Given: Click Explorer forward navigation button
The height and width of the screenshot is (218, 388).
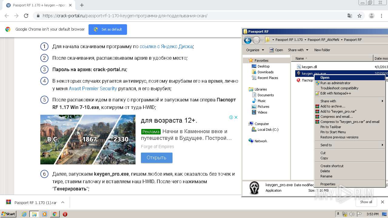Looking at the screenshot, I should pos(256,40).
